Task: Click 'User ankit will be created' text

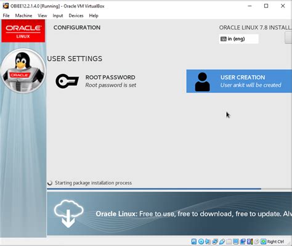Action: 251,85
